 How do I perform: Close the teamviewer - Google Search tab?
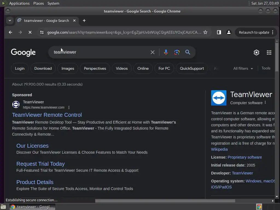(74, 21)
